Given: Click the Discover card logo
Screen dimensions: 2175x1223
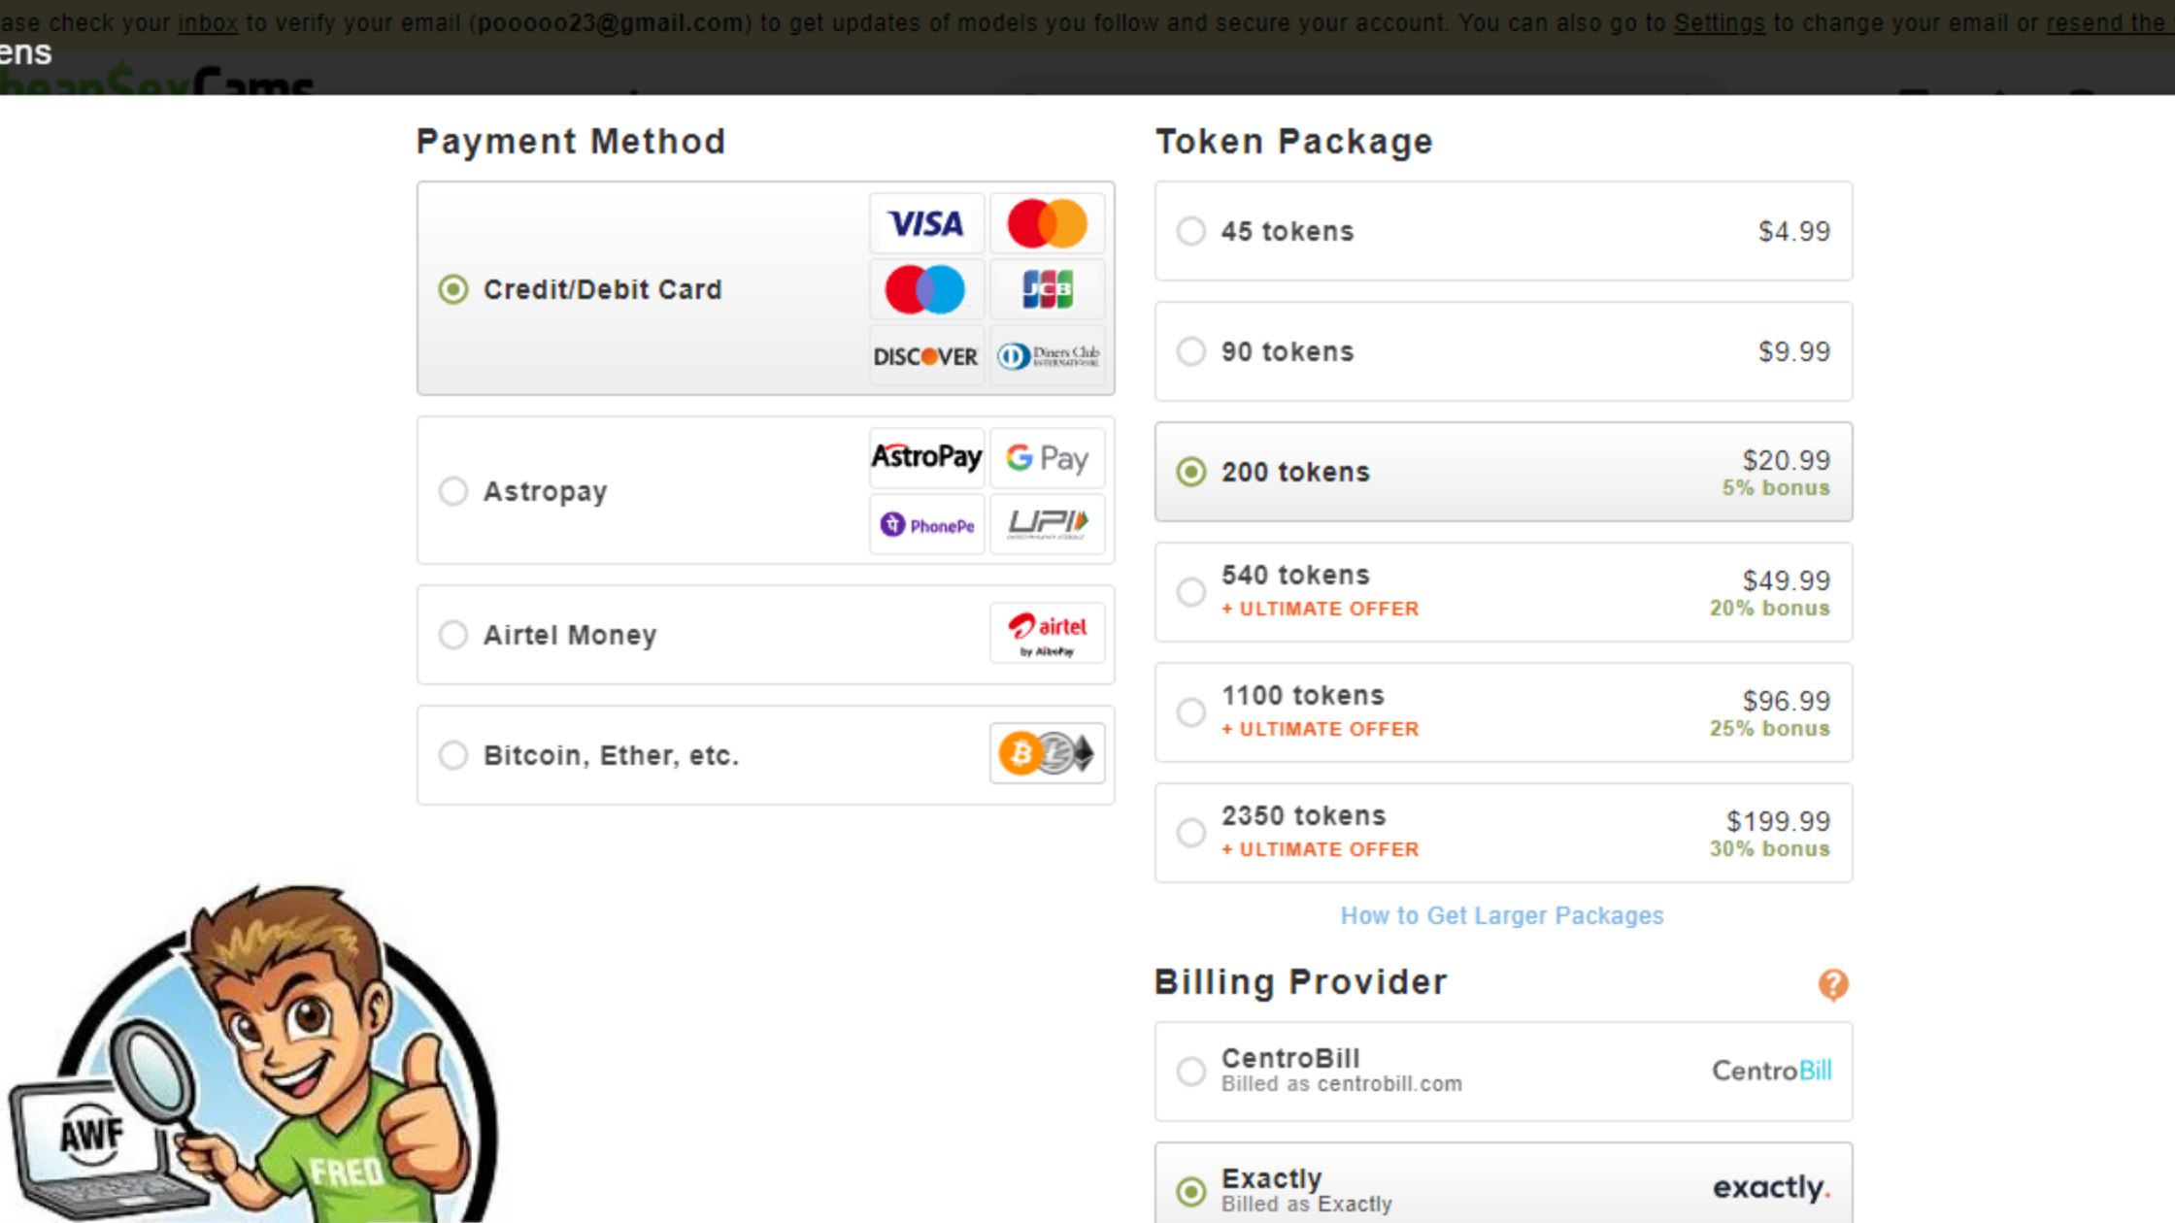Looking at the screenshot, I should coord(926,356).
